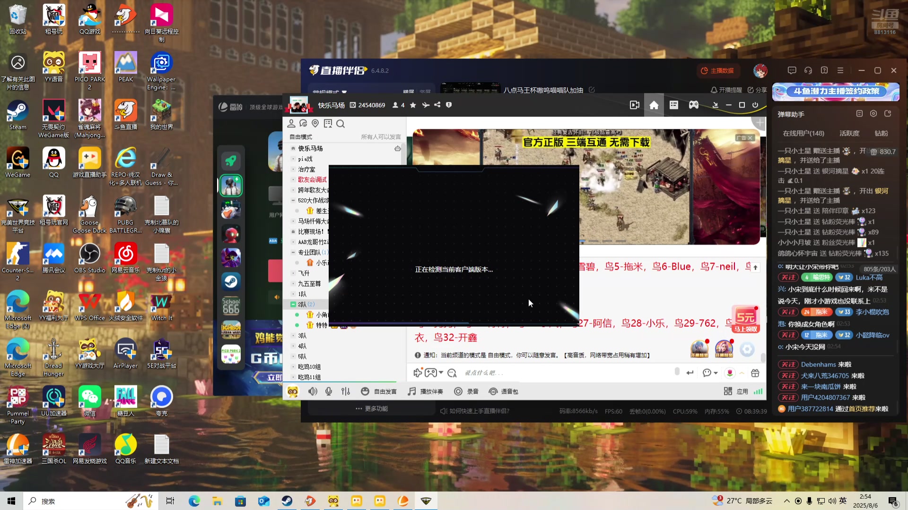Click the YY mascot icon at bottom left
The height and width of the screenshot is (510, 908).
tap(293, 391)
